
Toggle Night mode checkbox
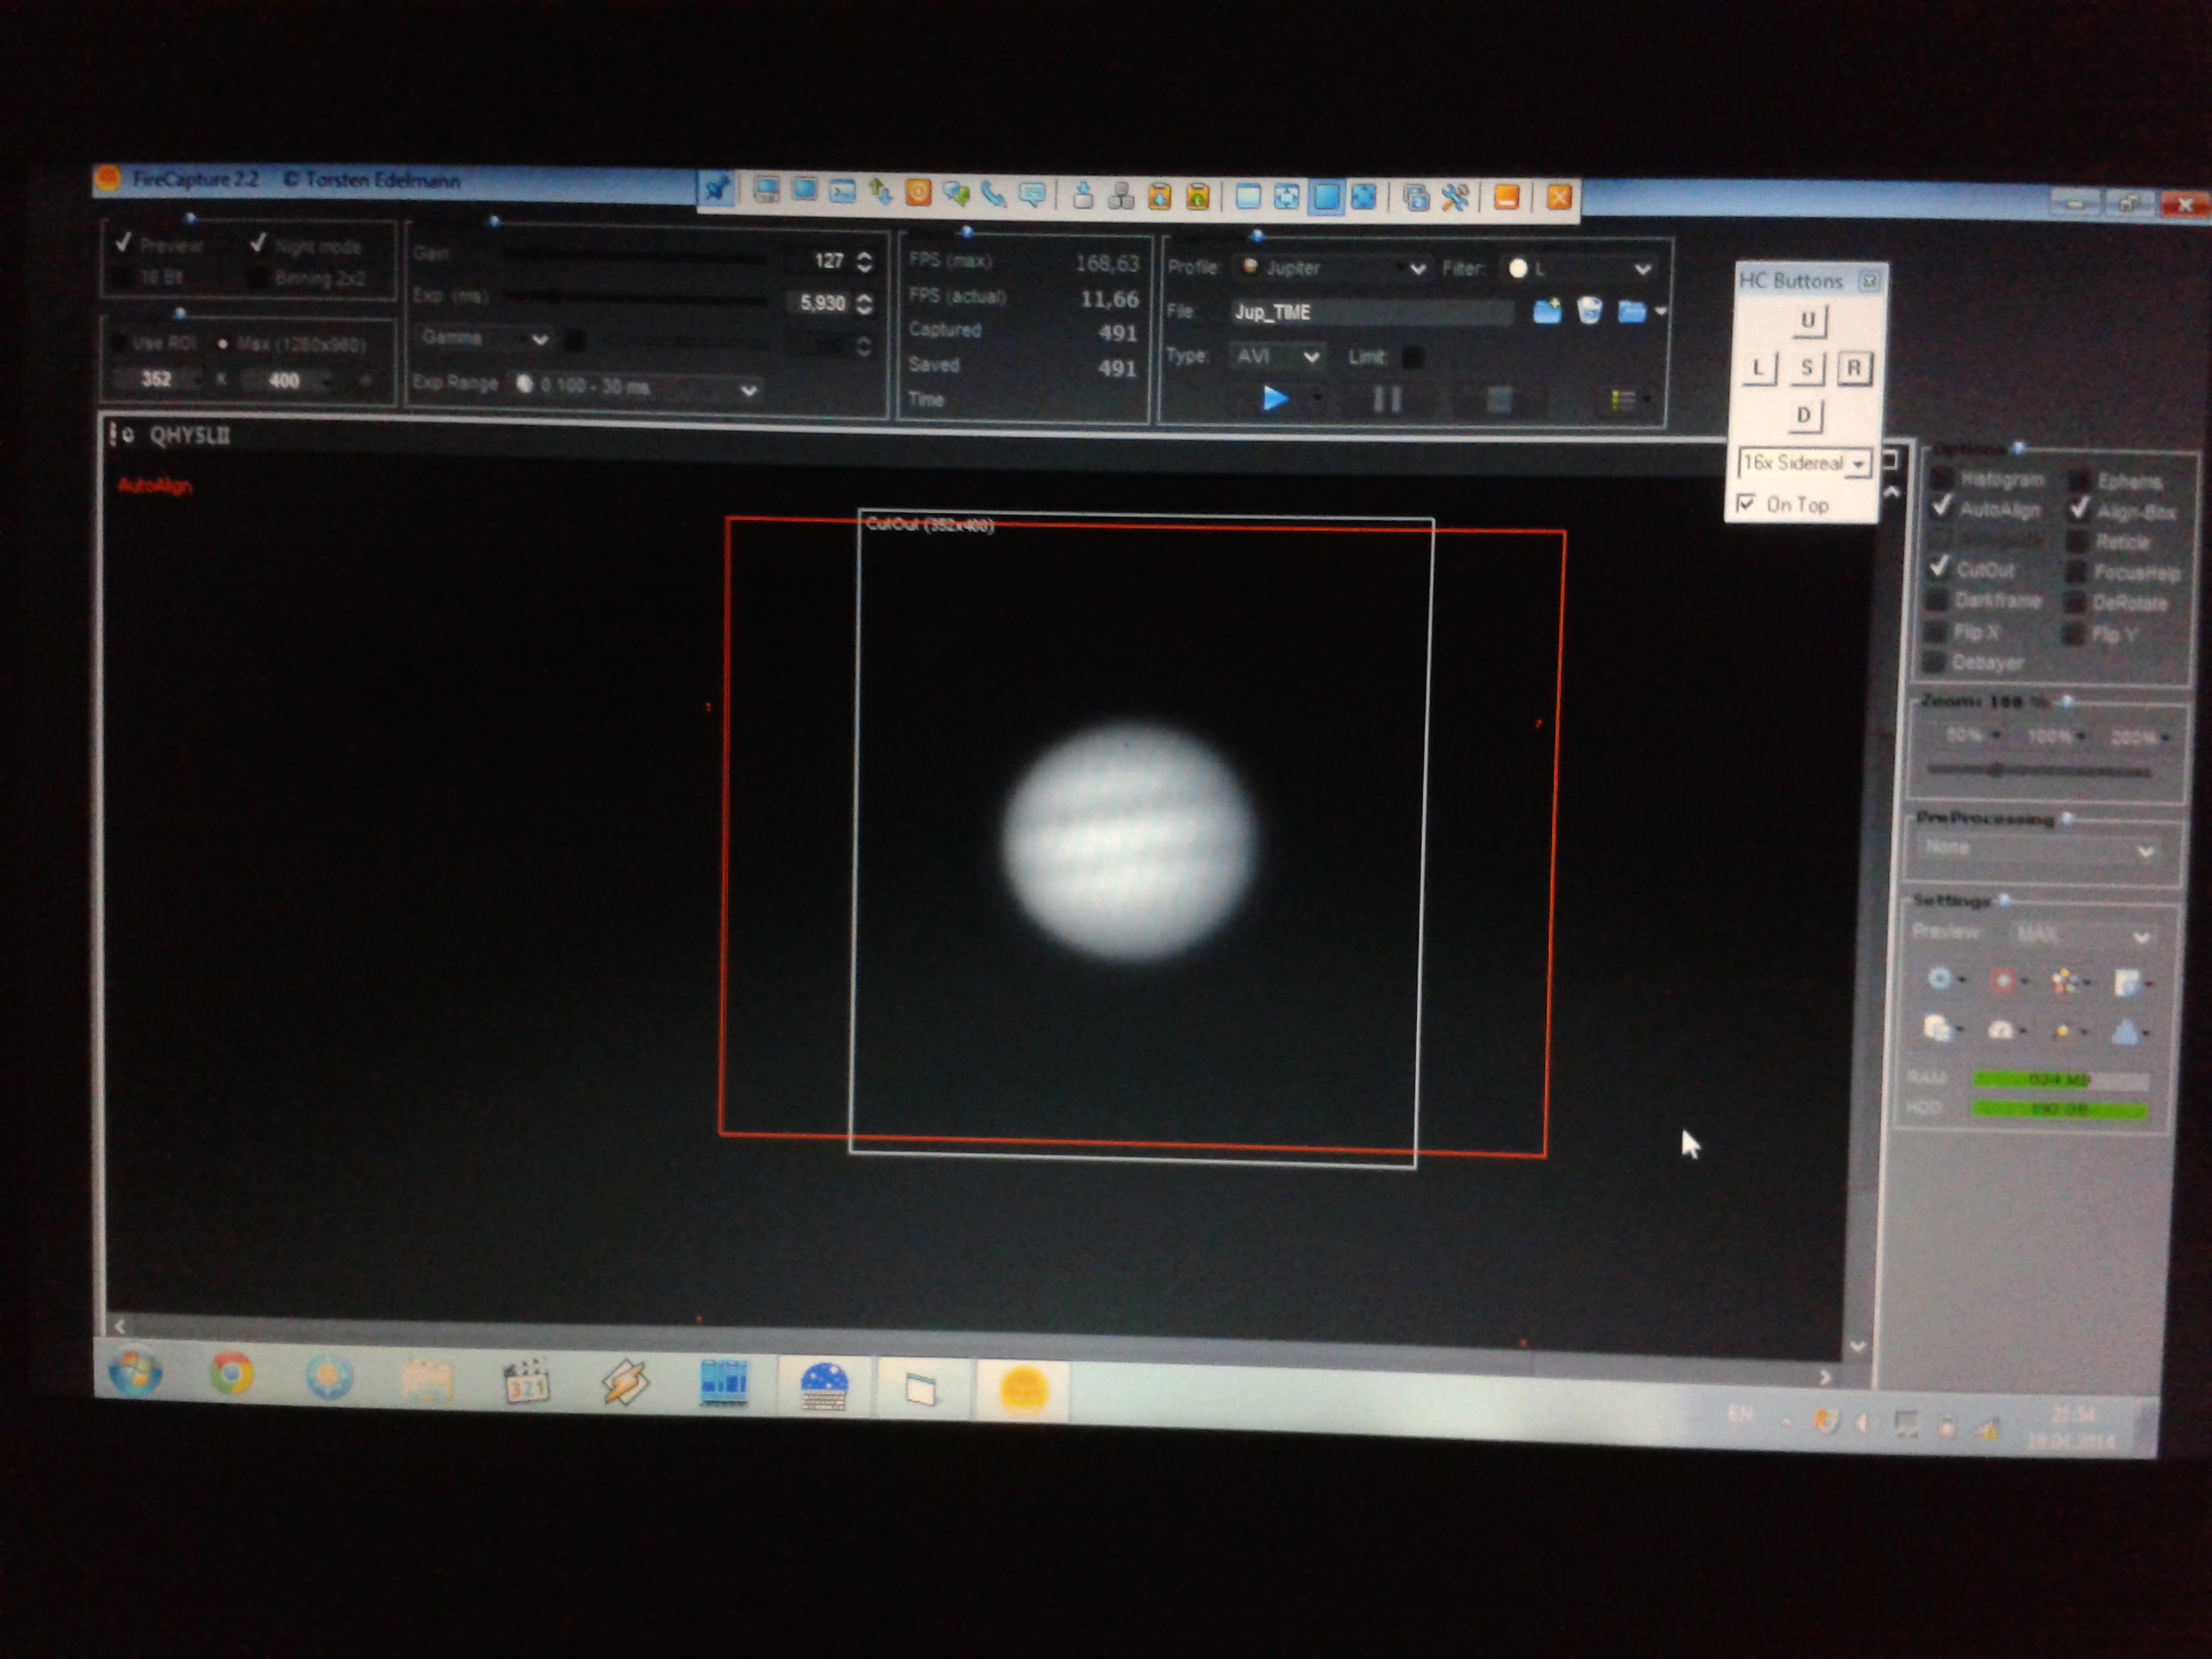pyautogui.click(x=259, y=244)
